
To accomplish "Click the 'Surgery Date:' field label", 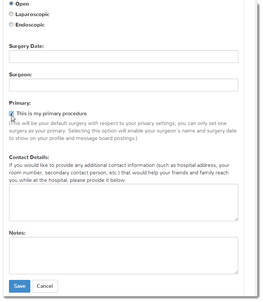I will [x=26, y=46].
